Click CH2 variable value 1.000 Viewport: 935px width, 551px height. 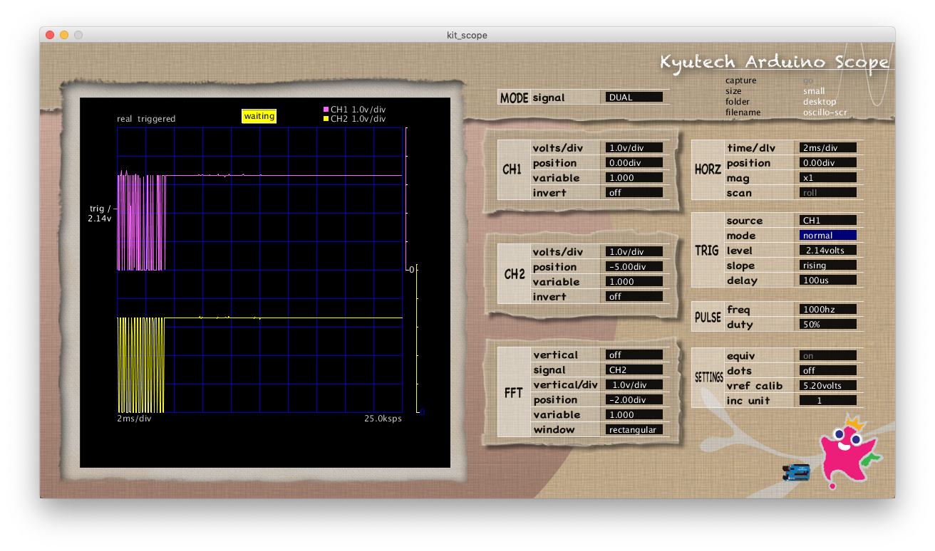pyautogui.click(x=634, y=282)
